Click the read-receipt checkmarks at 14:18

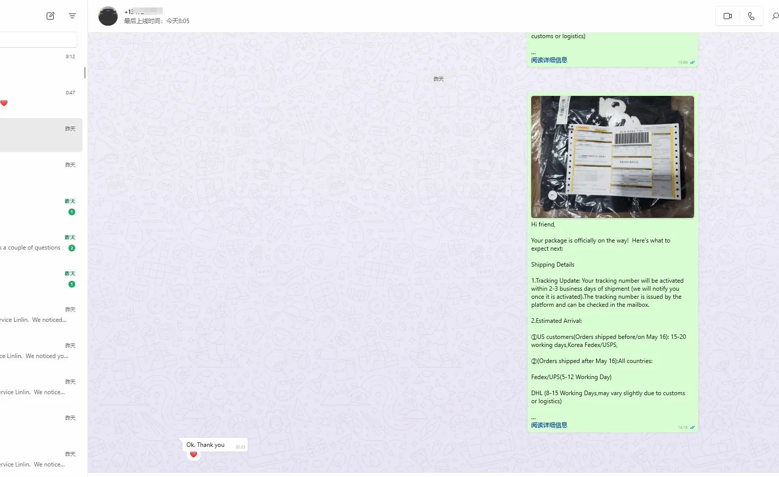pos(692,427)
